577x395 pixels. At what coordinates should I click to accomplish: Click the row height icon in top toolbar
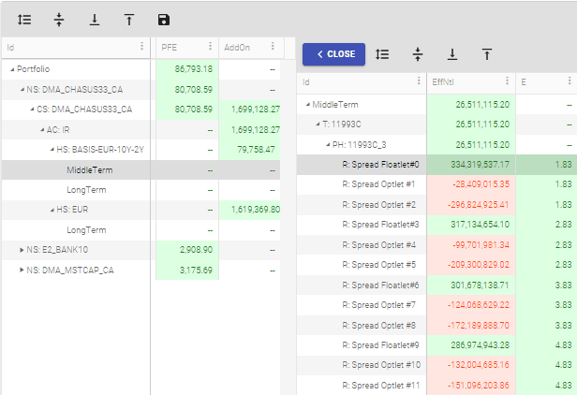coord(24,20)
